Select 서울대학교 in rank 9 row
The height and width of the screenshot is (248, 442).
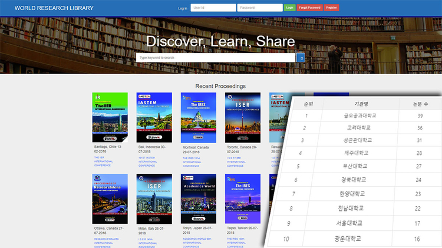pyautogui.click(x=349, y=223)
